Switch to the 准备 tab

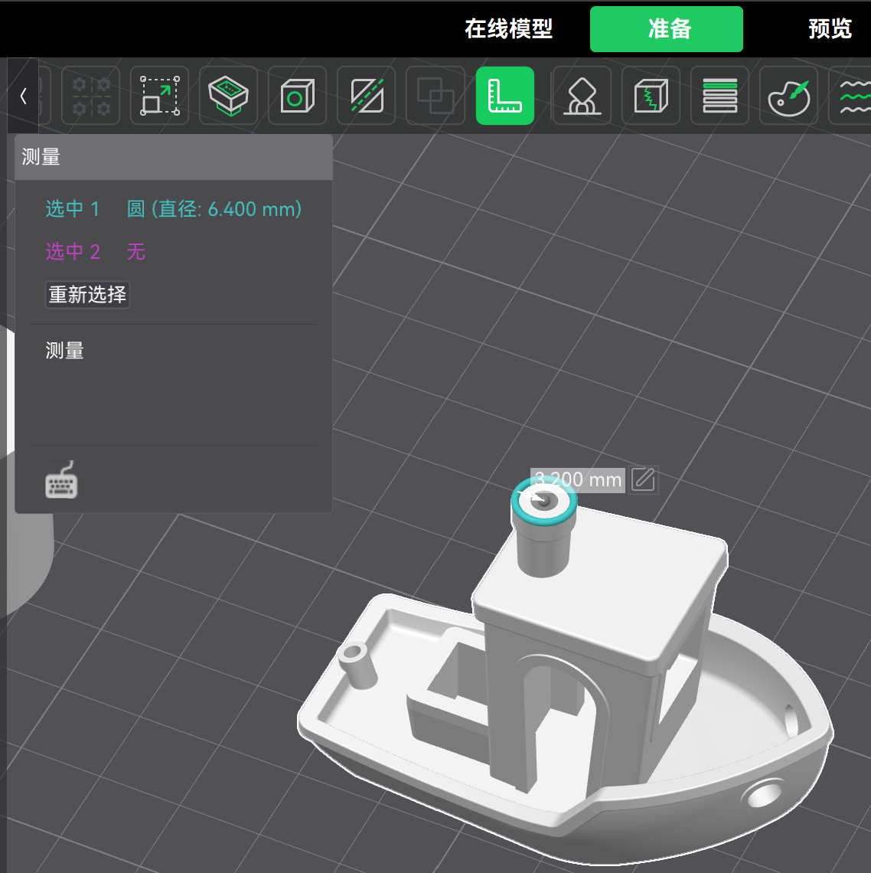[x=666, y=29]
